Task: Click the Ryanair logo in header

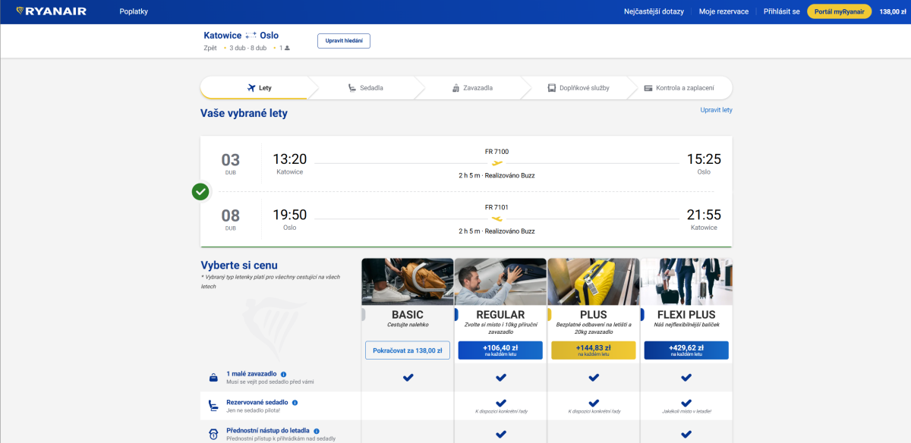Action: pyautogui.click(x=52, y=11)
